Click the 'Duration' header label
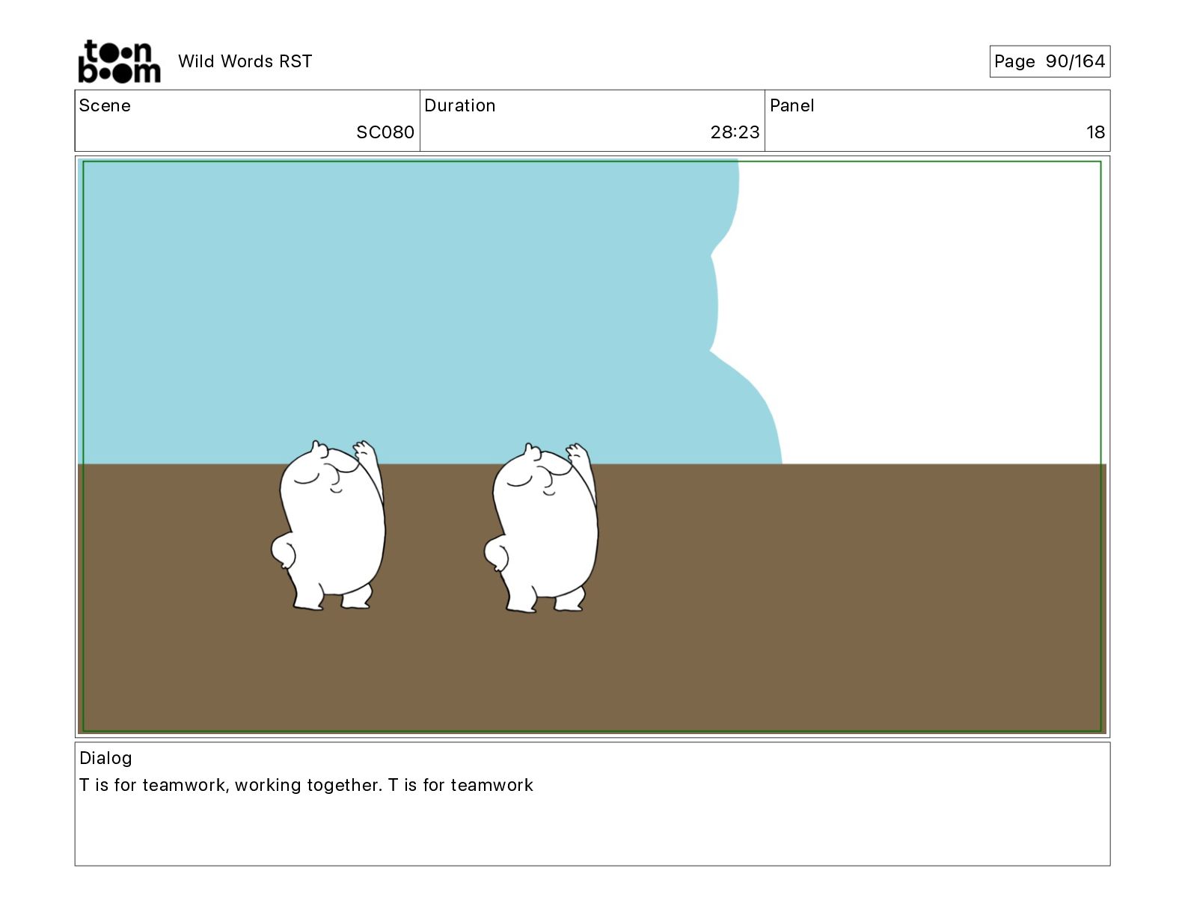The image size is (1185, 915). (x=460, y=105)
